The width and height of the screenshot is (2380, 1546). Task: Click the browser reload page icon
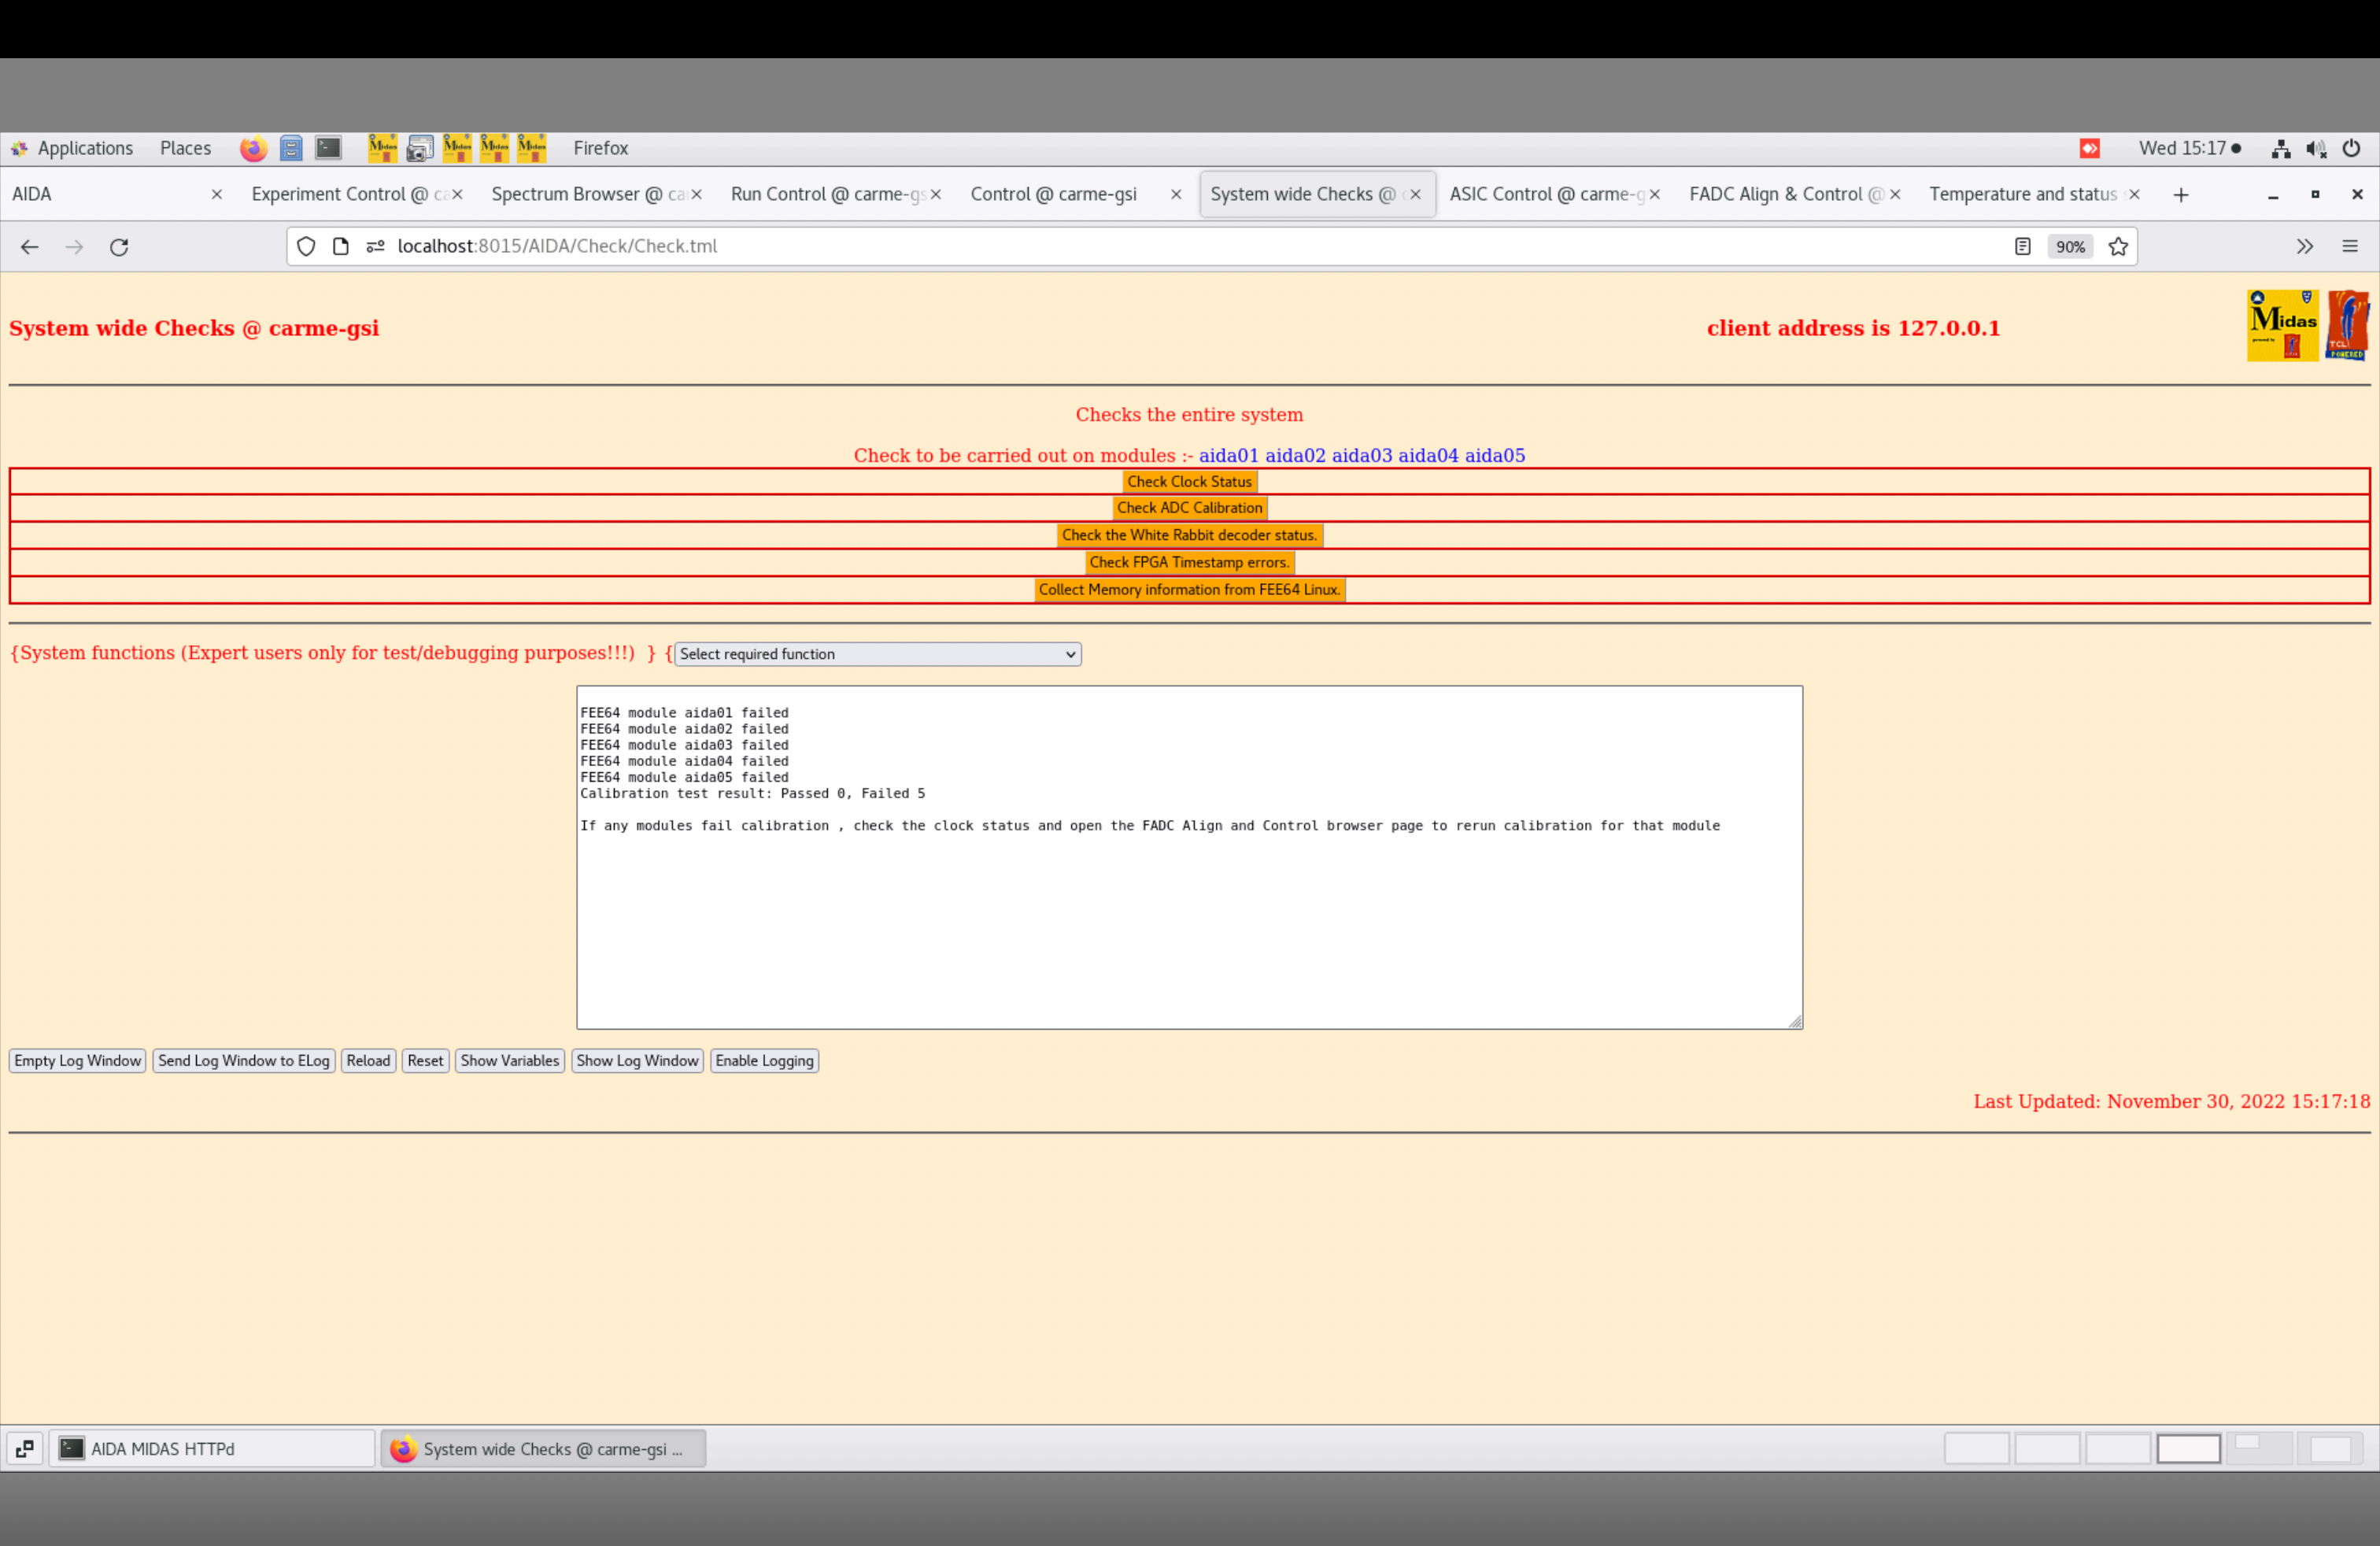tap(119, 247)
